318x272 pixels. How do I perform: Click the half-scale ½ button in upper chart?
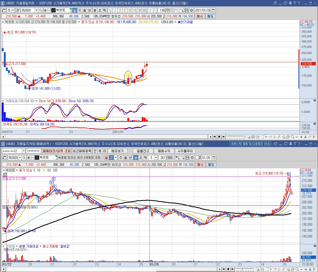pos(110,10)
